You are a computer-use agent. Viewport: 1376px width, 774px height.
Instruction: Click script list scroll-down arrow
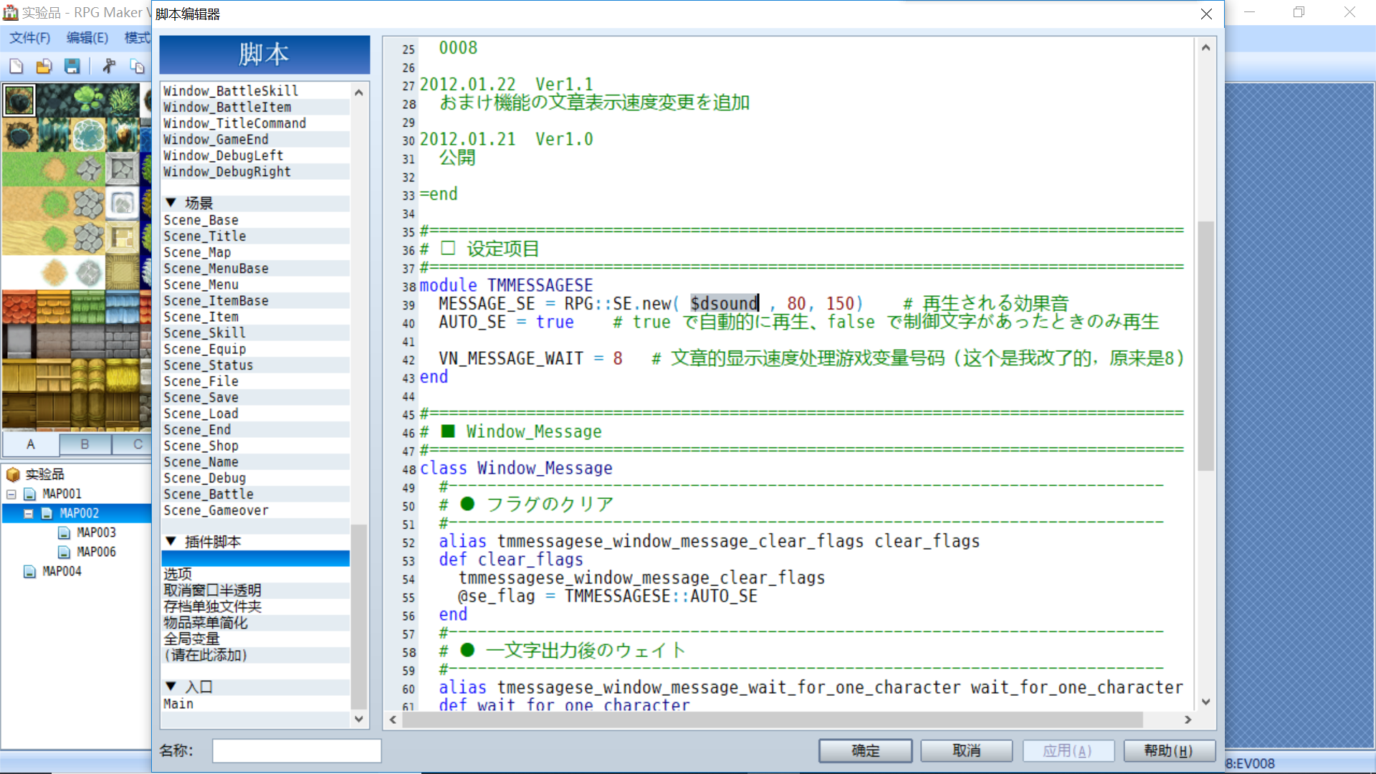[359, 719]
